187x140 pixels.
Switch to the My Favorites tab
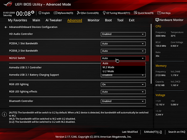click(x=17, y=20)
